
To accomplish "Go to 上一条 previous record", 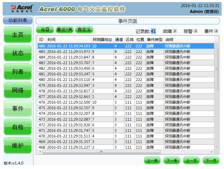I will click(152, 160).
